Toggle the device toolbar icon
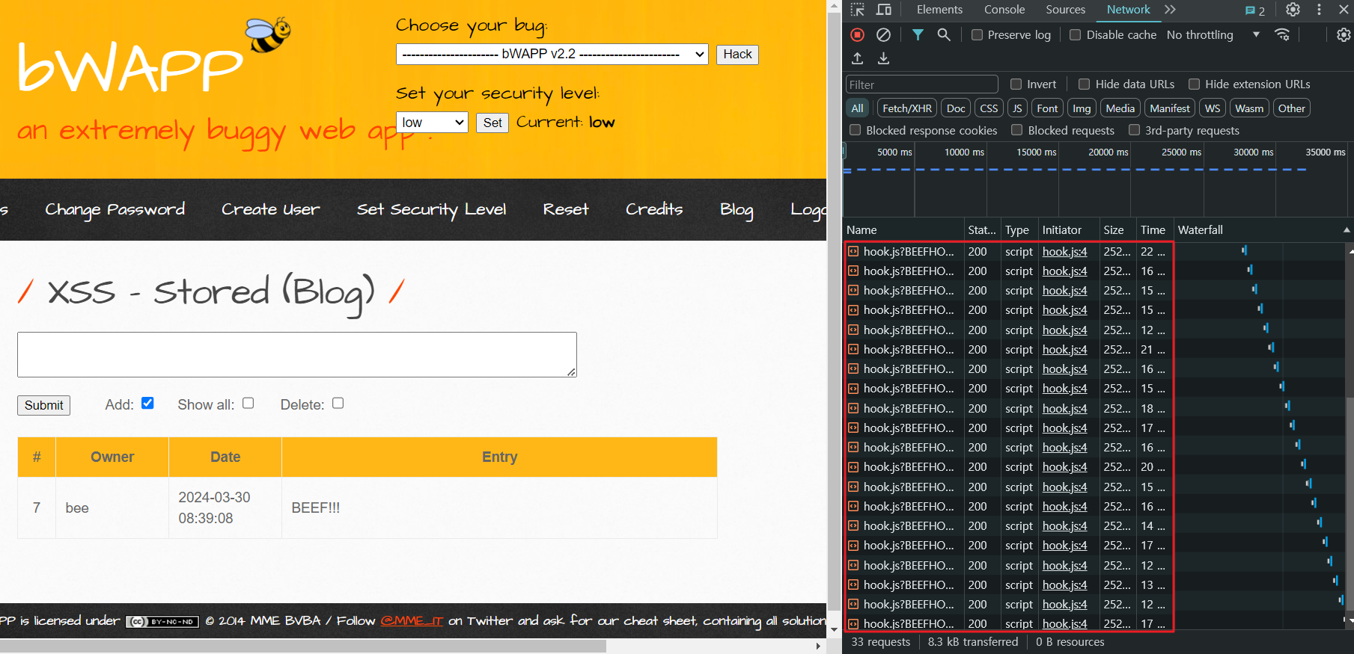Viewport: 1354px width, 654px height. (884, 10)
